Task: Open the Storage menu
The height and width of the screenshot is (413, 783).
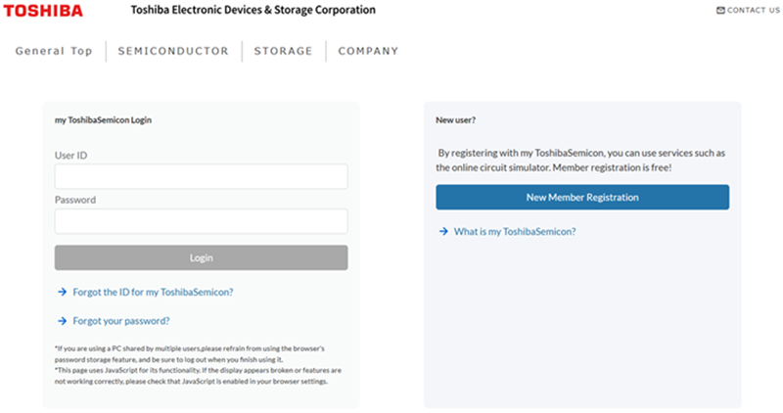Action: pyautogui.click(x=283, y=51)
